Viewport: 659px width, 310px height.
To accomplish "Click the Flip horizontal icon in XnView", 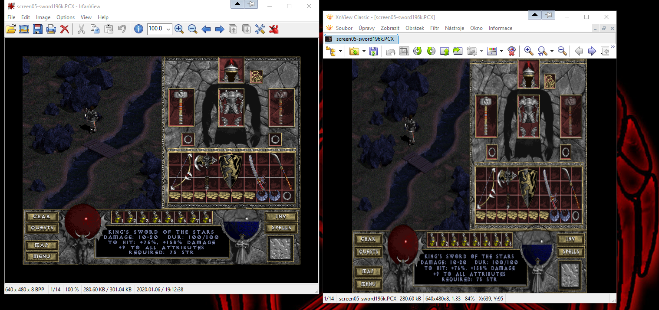I will click(x=458, y=51).
